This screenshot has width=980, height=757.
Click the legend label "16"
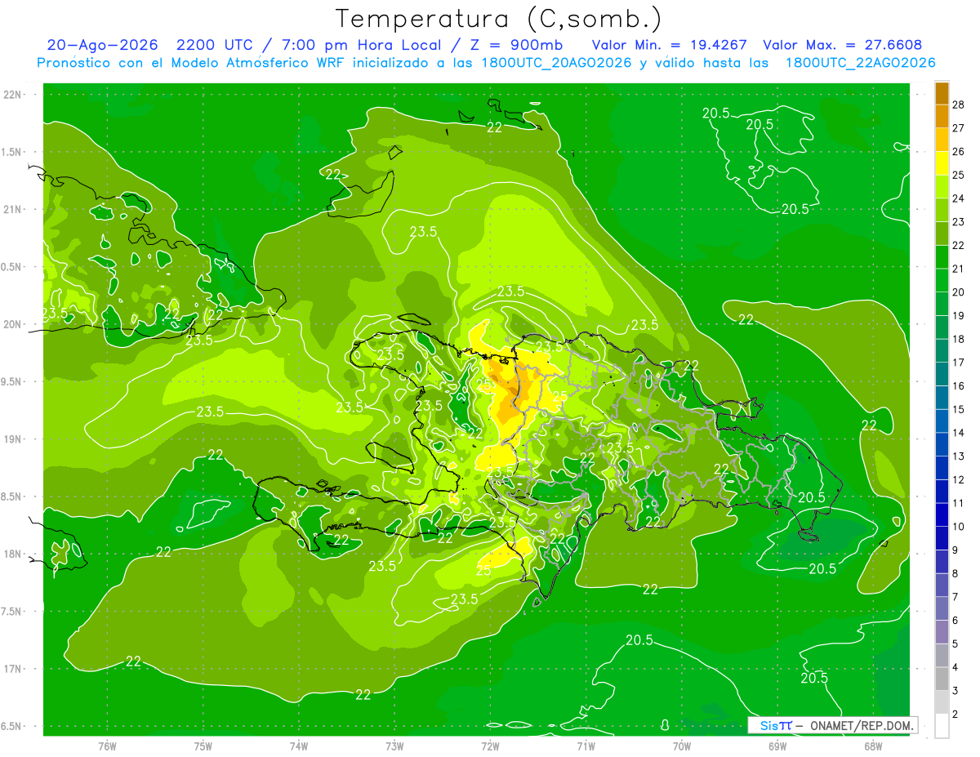pyautogui.click(x=959, y=386)
